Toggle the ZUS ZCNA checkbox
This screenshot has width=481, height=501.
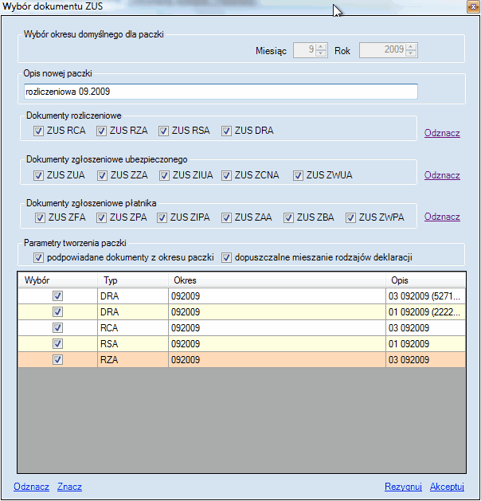click(x=226, y=175)
